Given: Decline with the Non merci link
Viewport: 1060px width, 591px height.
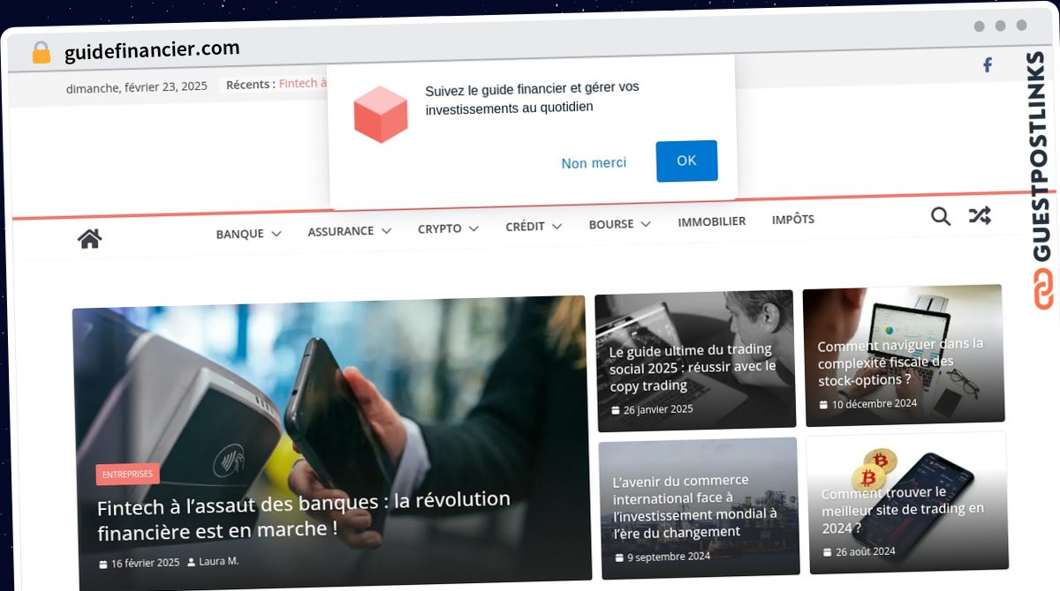Looking at the screenshot, I should pos(594,163).
